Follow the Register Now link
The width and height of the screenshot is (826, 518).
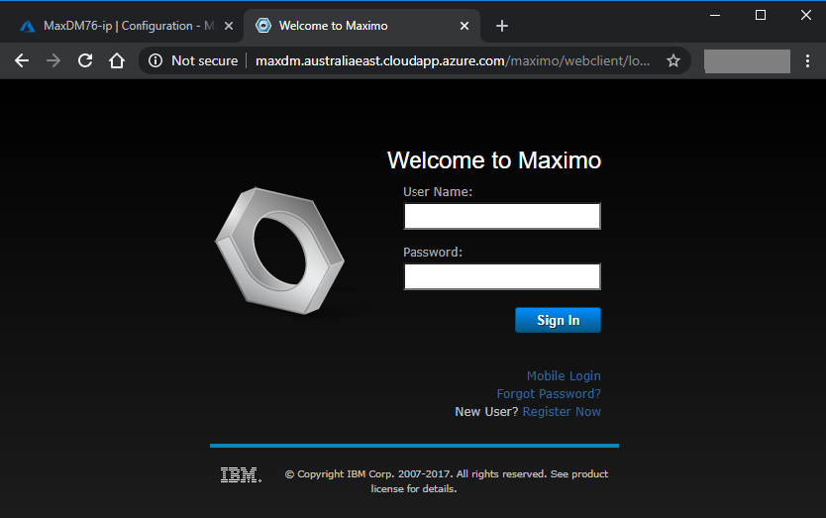tap(562, 412)
